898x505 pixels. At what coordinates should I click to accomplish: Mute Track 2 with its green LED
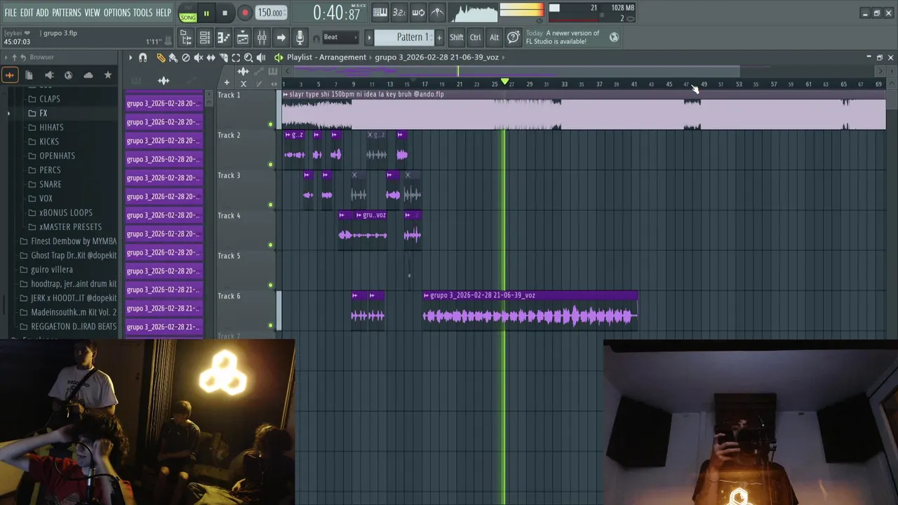[270, 165]
